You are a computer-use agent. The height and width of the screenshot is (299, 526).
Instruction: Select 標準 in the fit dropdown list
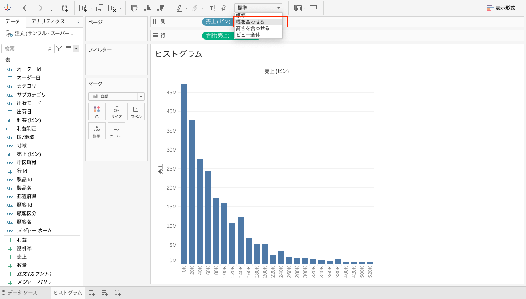coord(258,15)
